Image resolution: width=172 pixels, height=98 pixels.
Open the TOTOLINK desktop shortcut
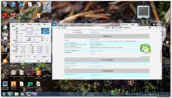[x=22, y=16]
